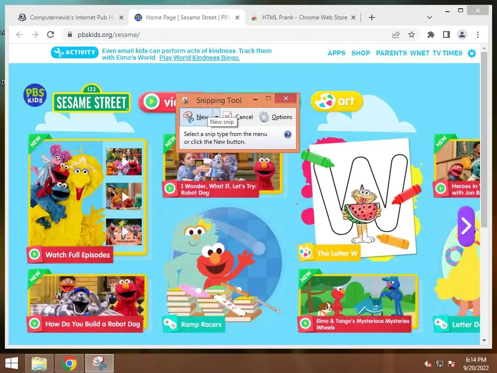Close the Computernewb's Internet Pub tab
This screenshot has width=497, height=373.
(121, 17)
